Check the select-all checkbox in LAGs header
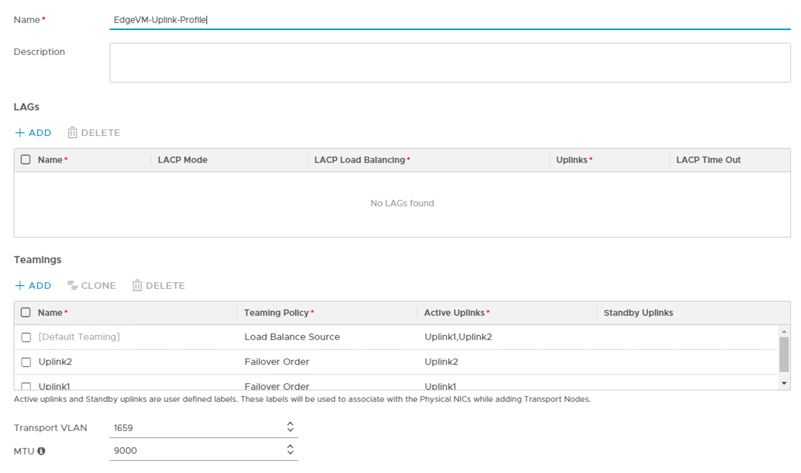 [x=26, y=160]
